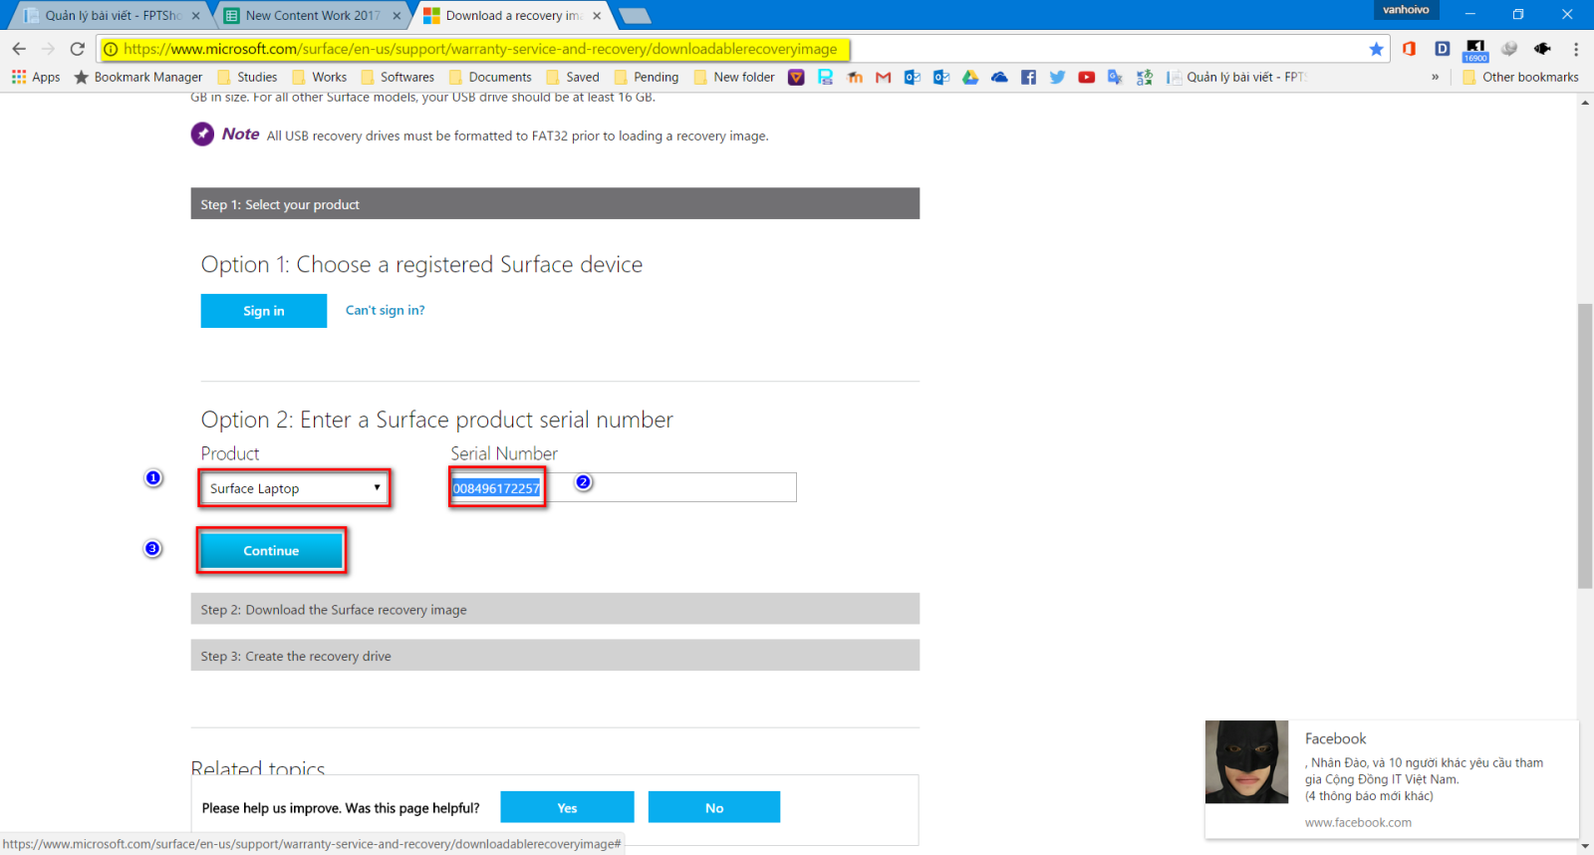Answer No to the page helpful survey

tap(714, 807)
